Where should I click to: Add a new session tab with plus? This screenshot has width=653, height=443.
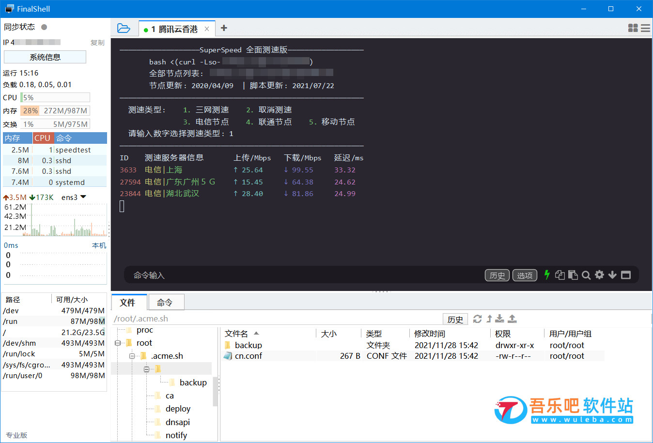pos(224,28)
